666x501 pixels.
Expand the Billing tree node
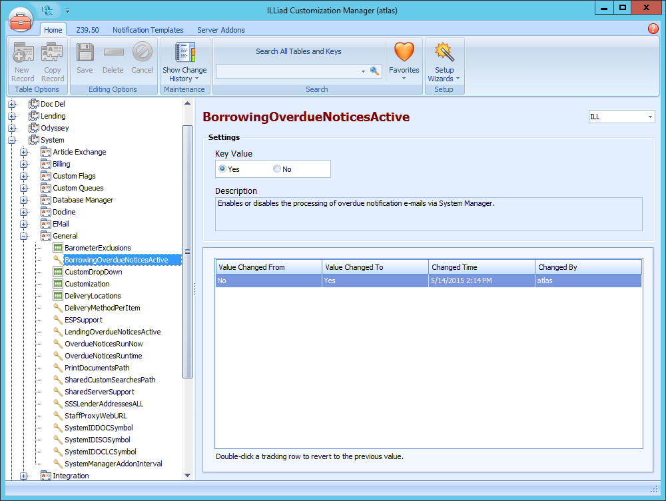tap(24, 164)
